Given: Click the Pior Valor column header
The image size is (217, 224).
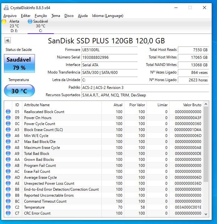Looking at the screenshot, I should click(136, 105).
